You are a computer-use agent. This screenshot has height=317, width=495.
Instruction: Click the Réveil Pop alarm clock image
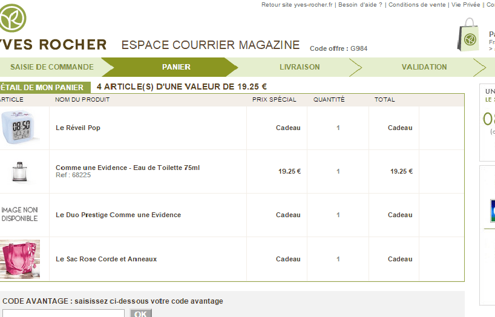[x=22, y=128]
